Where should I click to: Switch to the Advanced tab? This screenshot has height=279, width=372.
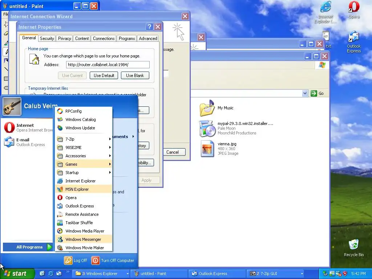pyautogui.click(x=148, y=39)
